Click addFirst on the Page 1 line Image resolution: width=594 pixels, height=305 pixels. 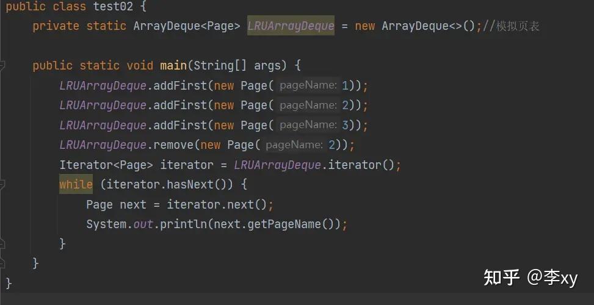180,85
